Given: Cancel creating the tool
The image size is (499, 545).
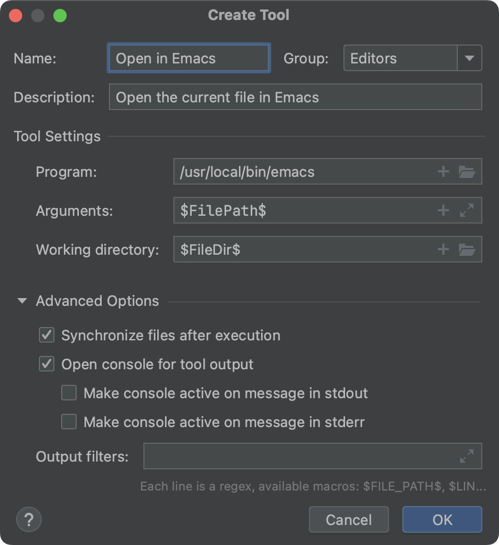Looking at the screenshot, I should (348, 519).
